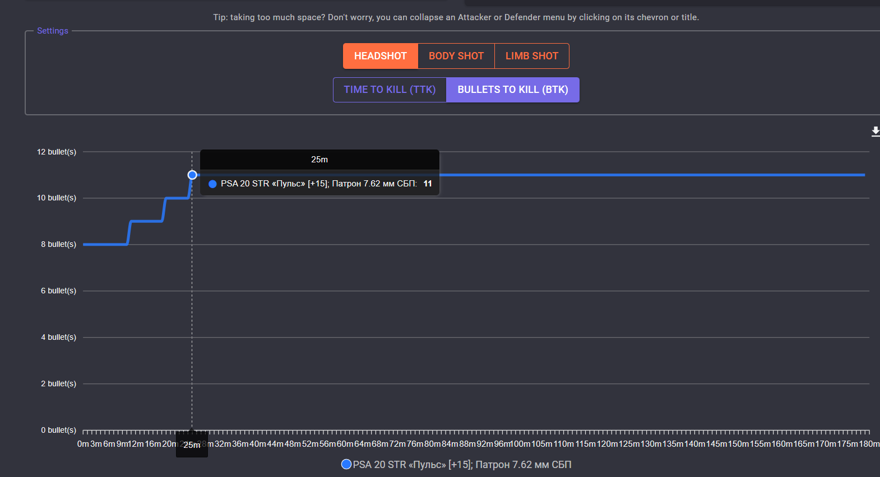Viewport: 880px width, 477px height.
Task: Click the 25m label on distance axis
Action: click(x=192, y=445)
